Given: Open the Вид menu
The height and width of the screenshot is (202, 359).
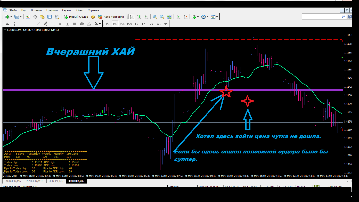Looking at the screenshot, I should point(24,10).
